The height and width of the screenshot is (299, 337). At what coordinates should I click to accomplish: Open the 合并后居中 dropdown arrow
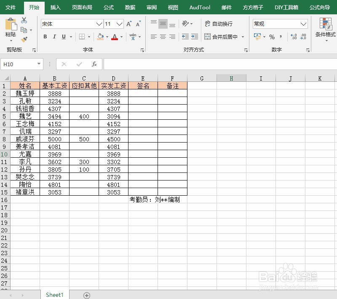(243, 37)
